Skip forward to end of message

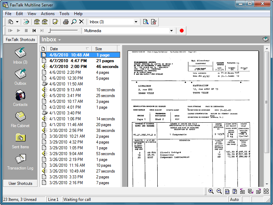[42, 31]
